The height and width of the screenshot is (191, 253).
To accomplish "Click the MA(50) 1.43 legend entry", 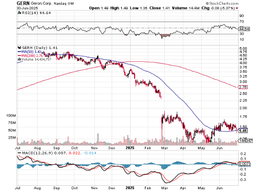I will click(29, 52).
